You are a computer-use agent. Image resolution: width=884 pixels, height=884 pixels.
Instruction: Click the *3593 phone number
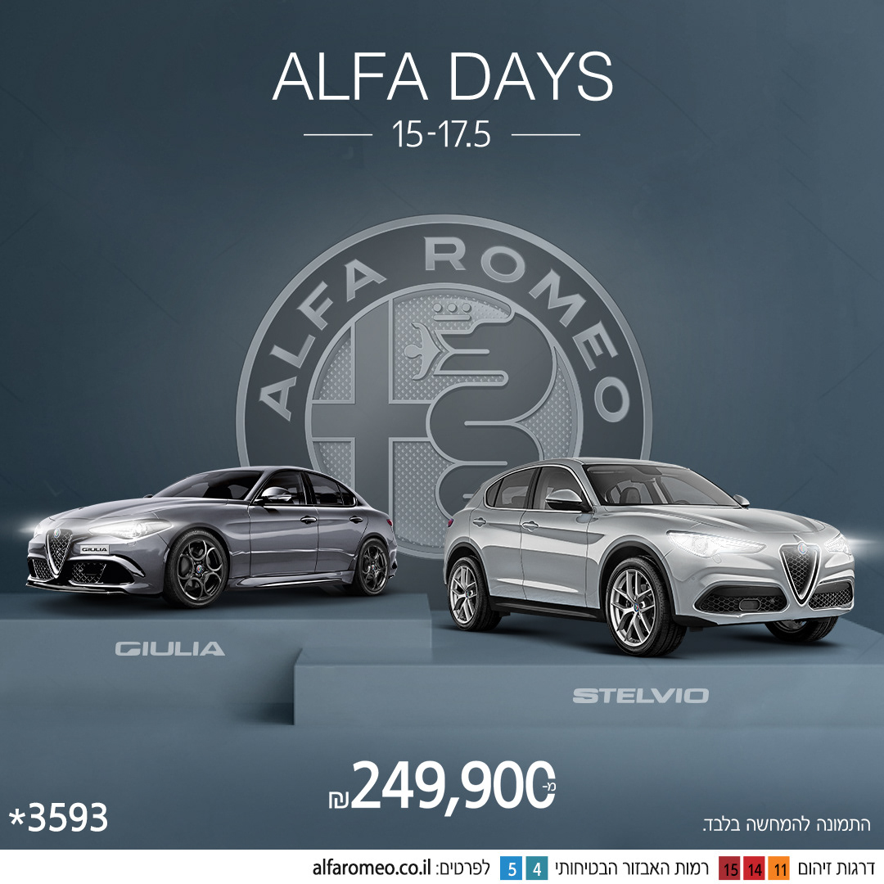pyautogui.click(x=59, y=818)
